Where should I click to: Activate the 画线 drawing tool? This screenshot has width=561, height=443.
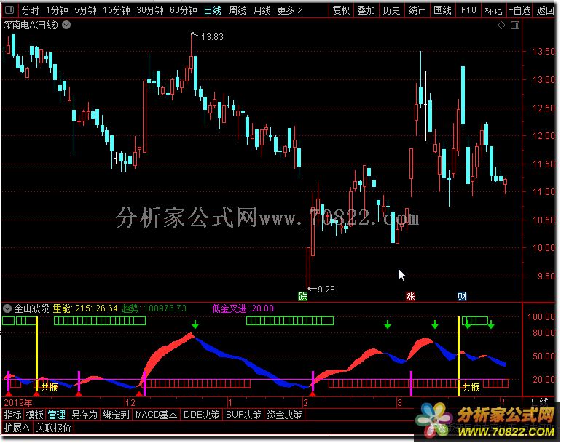pyautogui.click(x=442, y=10)
